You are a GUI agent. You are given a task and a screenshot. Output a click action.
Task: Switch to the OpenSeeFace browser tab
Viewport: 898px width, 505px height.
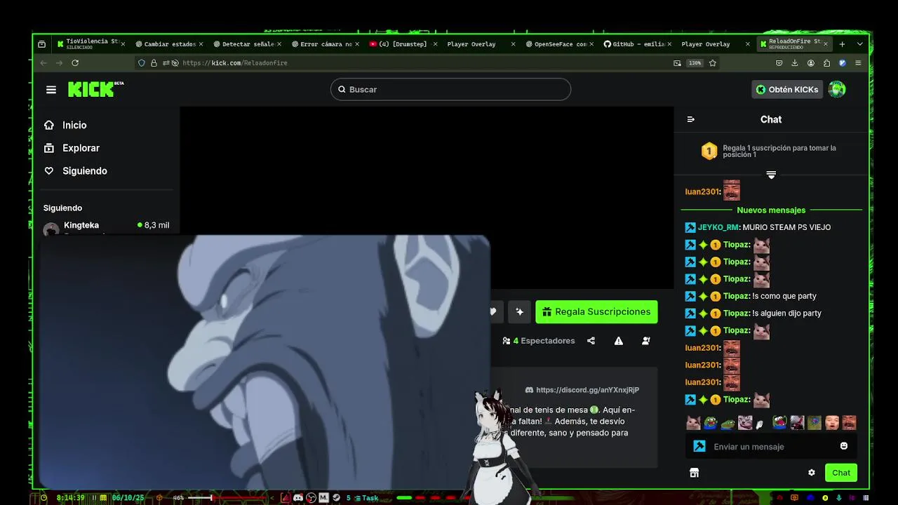[x=560, y=43]
